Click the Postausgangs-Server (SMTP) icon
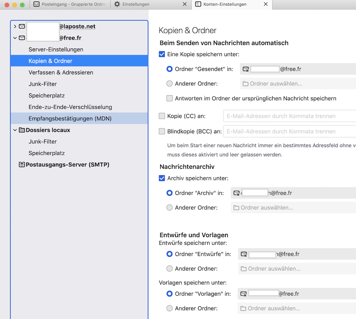Image resolution: width=356 pixels, height=319 pixels. pyautogui.click(x=22, y=165)
